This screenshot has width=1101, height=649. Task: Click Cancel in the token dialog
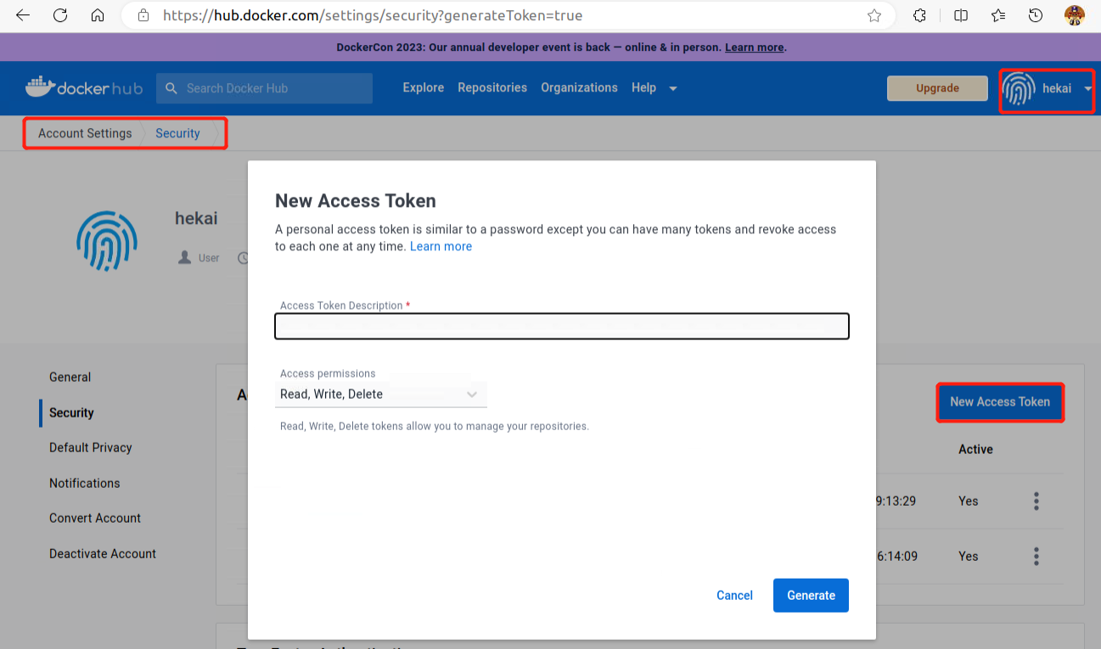coord(734,596)
